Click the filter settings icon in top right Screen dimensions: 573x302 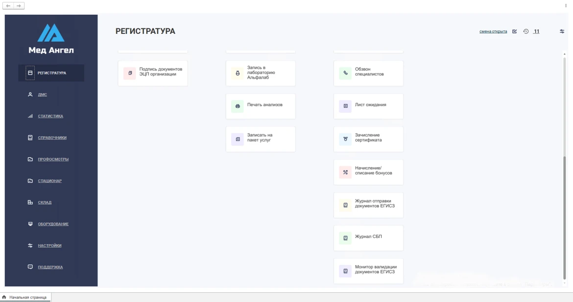click(562, 31)
